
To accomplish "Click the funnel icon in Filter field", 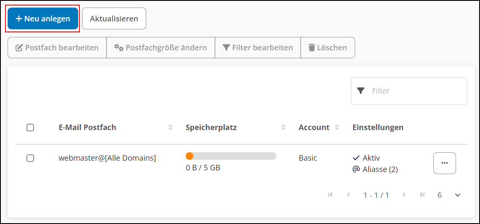I will 360,91.
